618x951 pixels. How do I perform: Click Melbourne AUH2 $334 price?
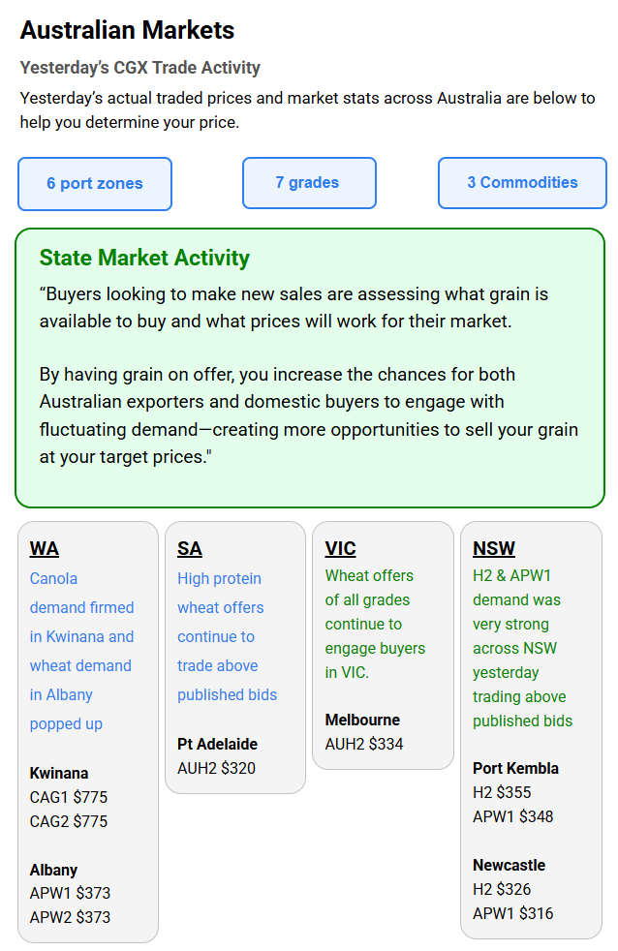point(364,744)
